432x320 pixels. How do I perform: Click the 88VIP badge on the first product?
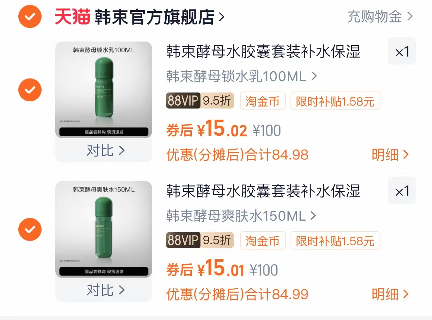[183, 101]
